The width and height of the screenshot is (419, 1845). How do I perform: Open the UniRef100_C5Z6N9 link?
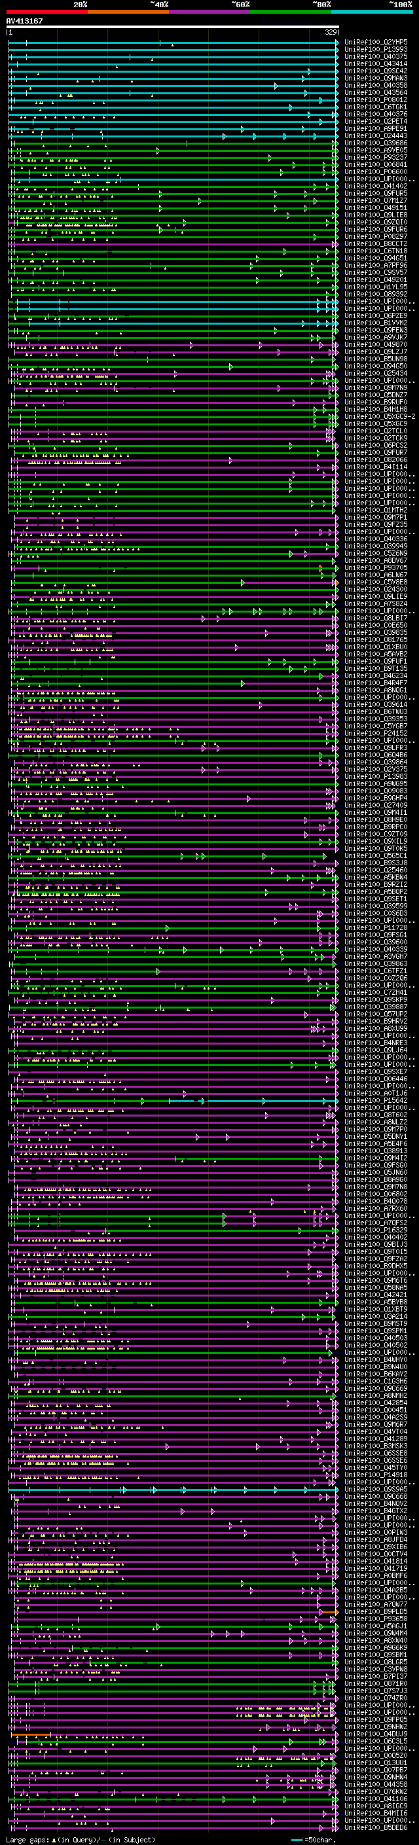375,553
